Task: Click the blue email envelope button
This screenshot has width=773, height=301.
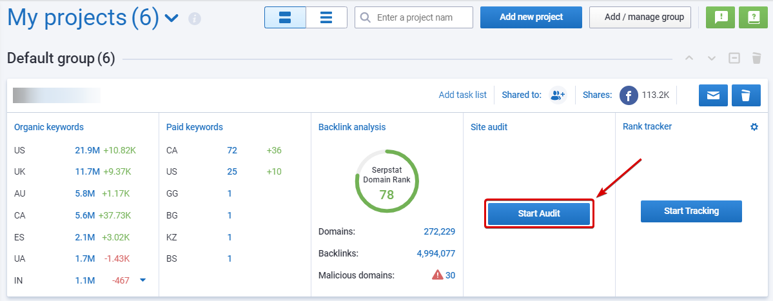Action: click(x=713, y=95)
